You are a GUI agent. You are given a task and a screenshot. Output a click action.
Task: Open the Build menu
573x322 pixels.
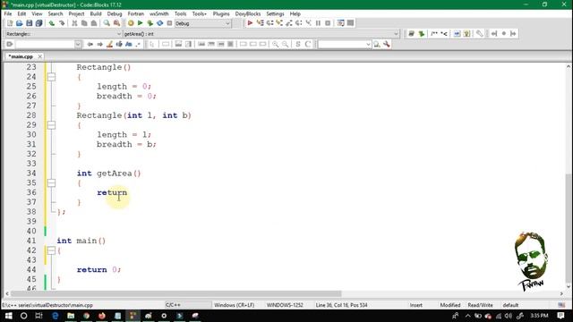[96, 13]
